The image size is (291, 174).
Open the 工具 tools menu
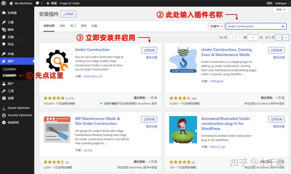[17, 91]
